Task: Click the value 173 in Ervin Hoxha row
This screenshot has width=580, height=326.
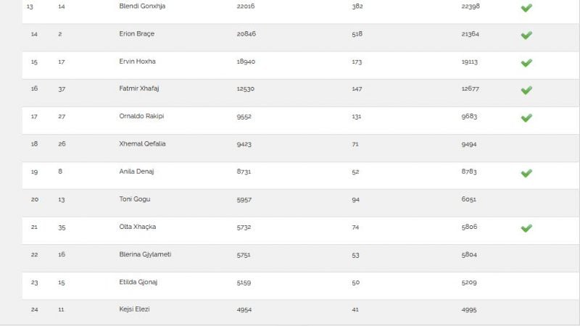Action: pyautogui.click(x=357, y=62)
